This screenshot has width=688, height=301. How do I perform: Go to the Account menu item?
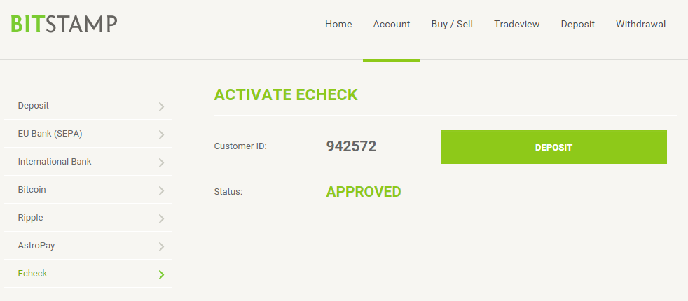coord(392,24)
